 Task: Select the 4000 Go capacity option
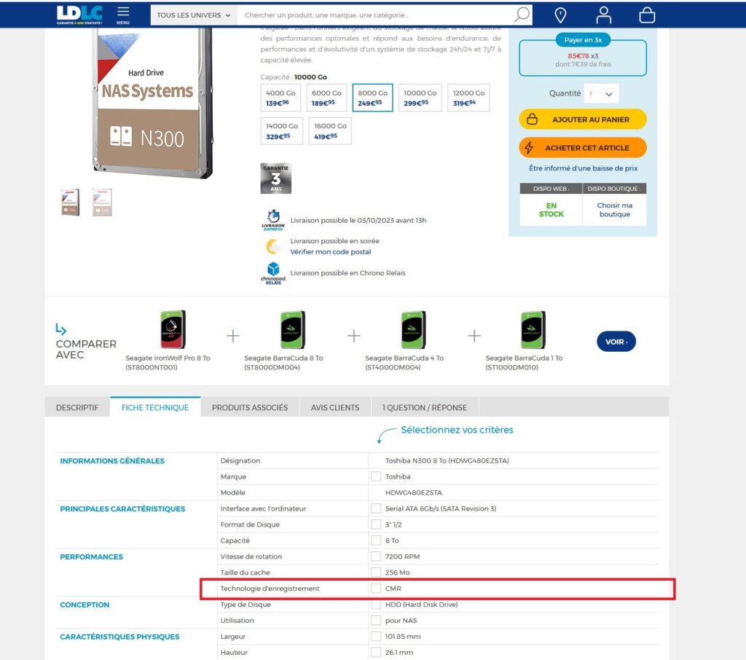pyautogui.click(x=280, y=98)
